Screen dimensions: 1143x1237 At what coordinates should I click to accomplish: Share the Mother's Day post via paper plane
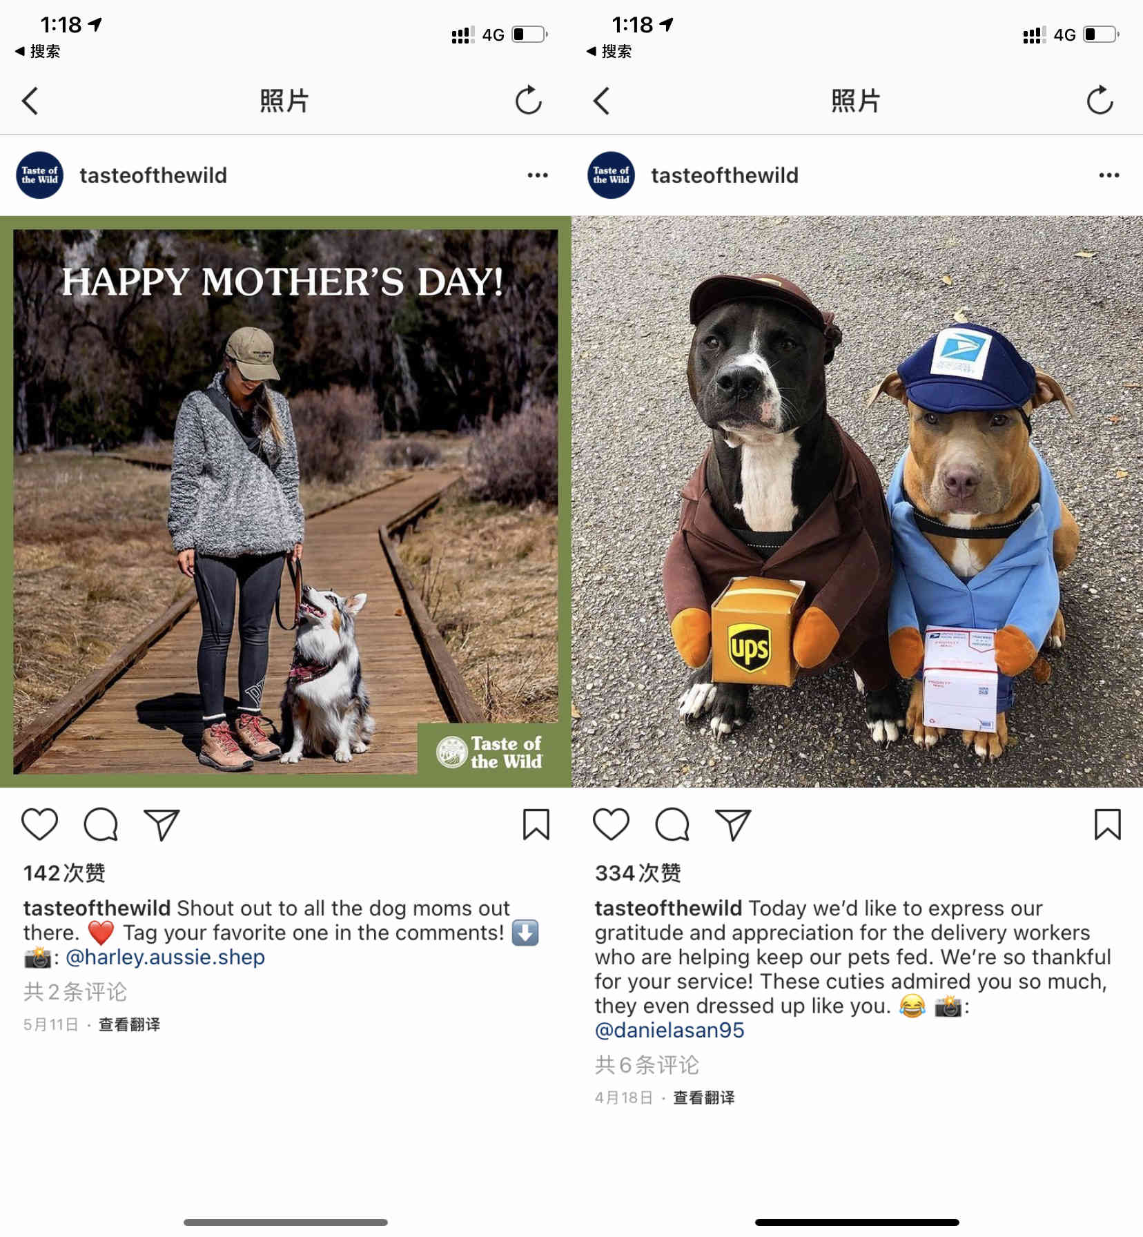[162, 824]
